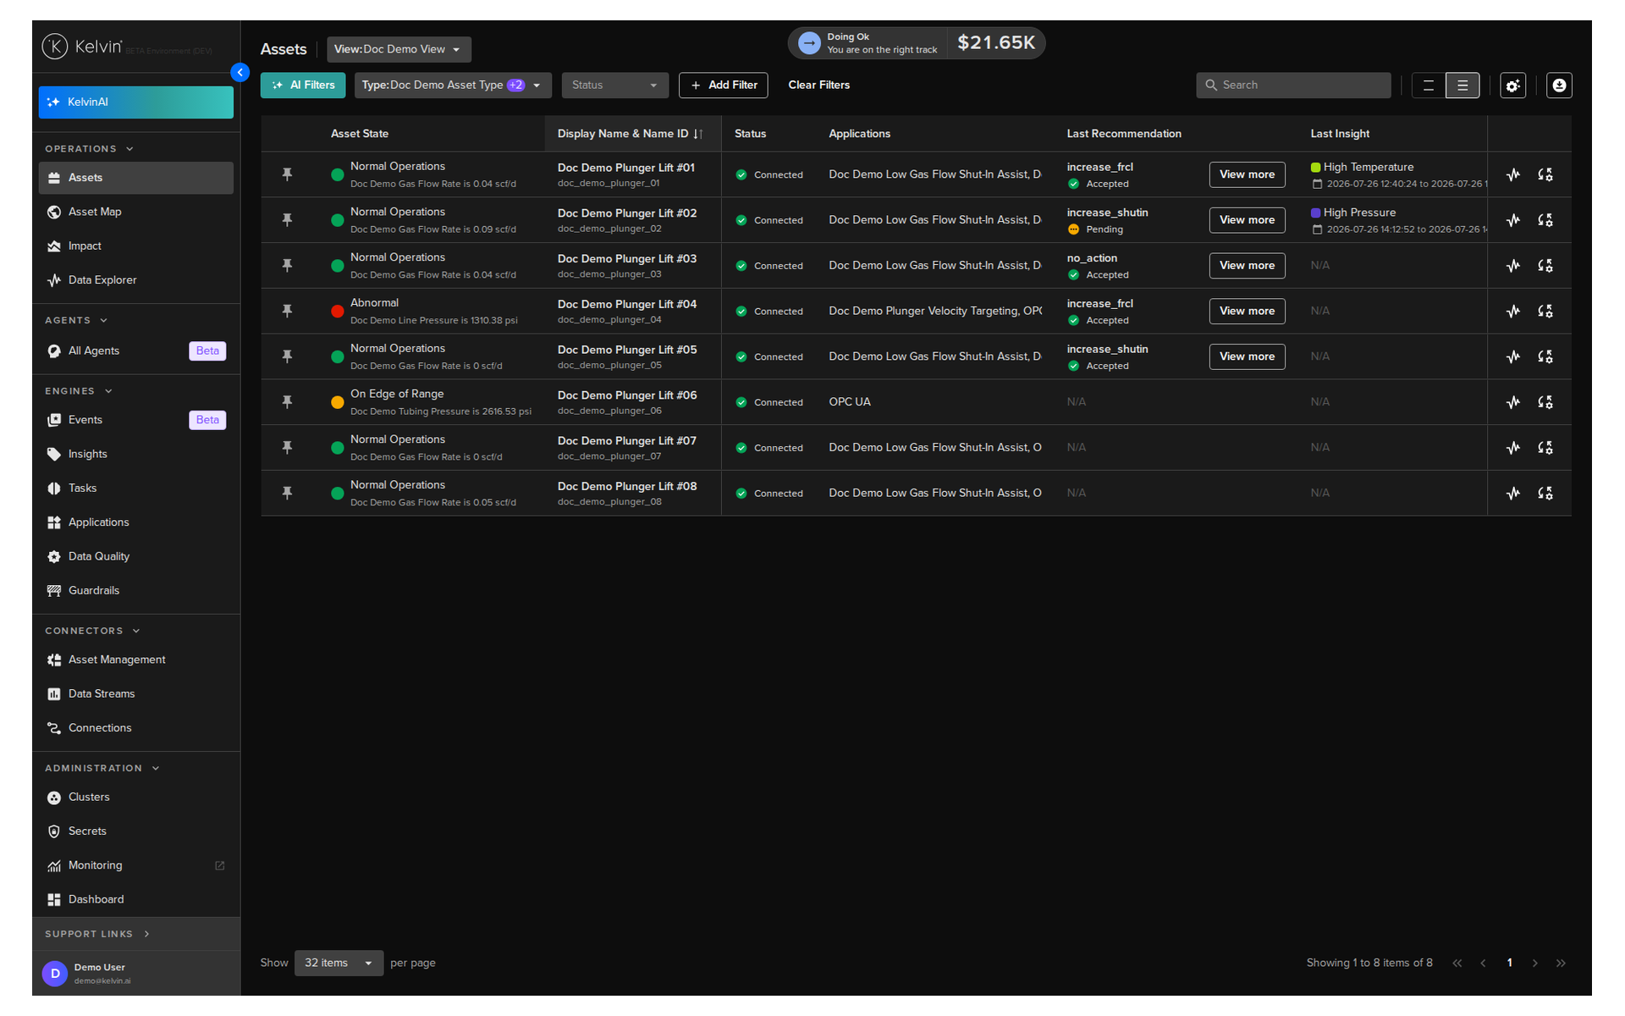The height and width of the screenshot is (1016, 1625).
Task: Sort by Display Name & Name ID
Action: (x=630, y=134)
